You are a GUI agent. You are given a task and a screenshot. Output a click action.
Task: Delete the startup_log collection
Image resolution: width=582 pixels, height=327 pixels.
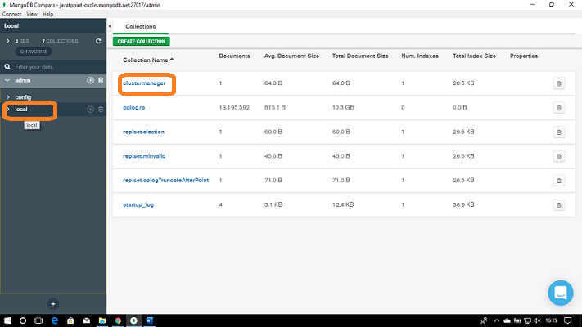coord(558,205)
